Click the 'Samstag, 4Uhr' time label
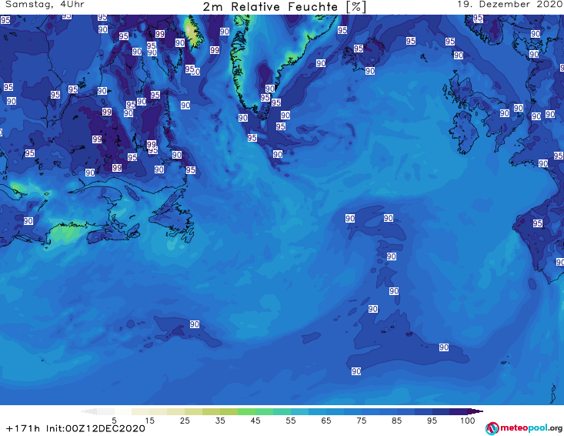The height and width of the screenshot is (436, 564). (45, 5)
